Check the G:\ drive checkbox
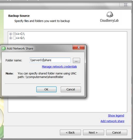This screenshot has width=133, height=140. tap(14, 38)
